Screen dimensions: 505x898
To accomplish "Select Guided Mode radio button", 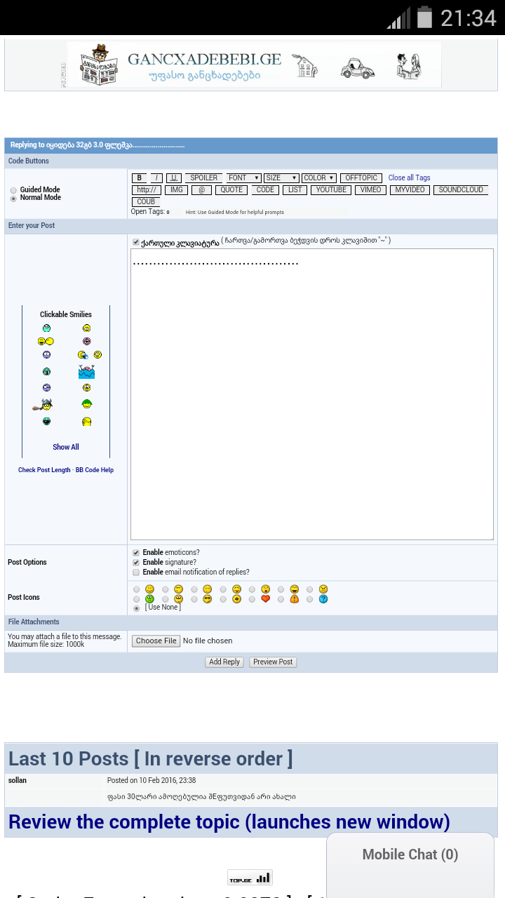I will (13, 190).
